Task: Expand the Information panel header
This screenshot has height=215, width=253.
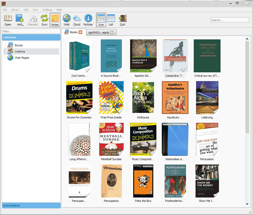Action: [31, 205]
